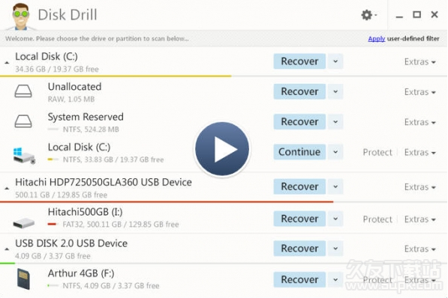This screenshot has height=298, width=448.
Task: Click the Windows Local Disk (C:) partition icon
Action: click(x=24, y=156)
